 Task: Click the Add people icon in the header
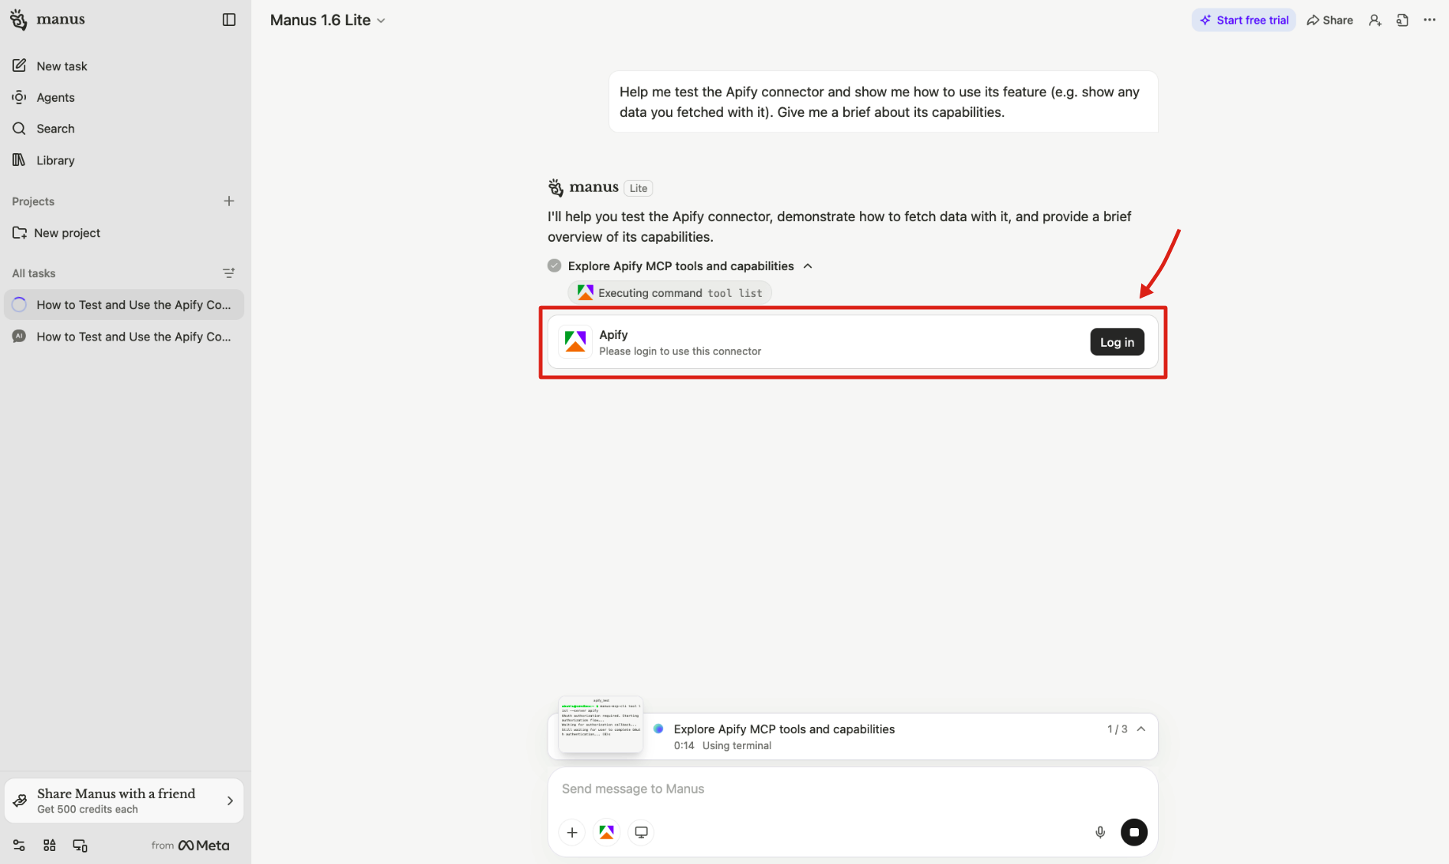click(1374, 20)
